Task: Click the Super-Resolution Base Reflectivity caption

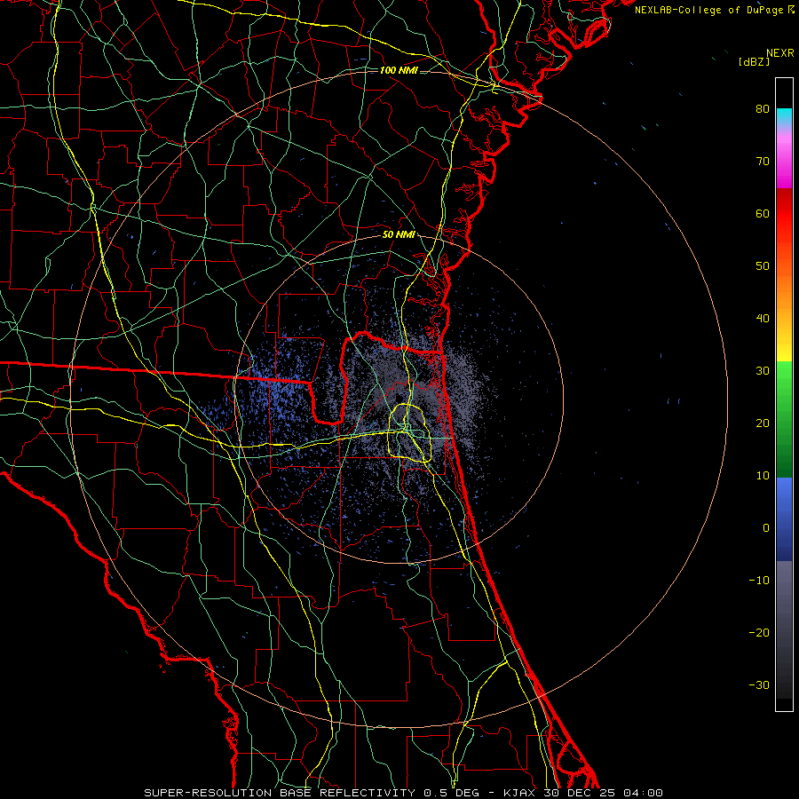Action: (280, 793)
